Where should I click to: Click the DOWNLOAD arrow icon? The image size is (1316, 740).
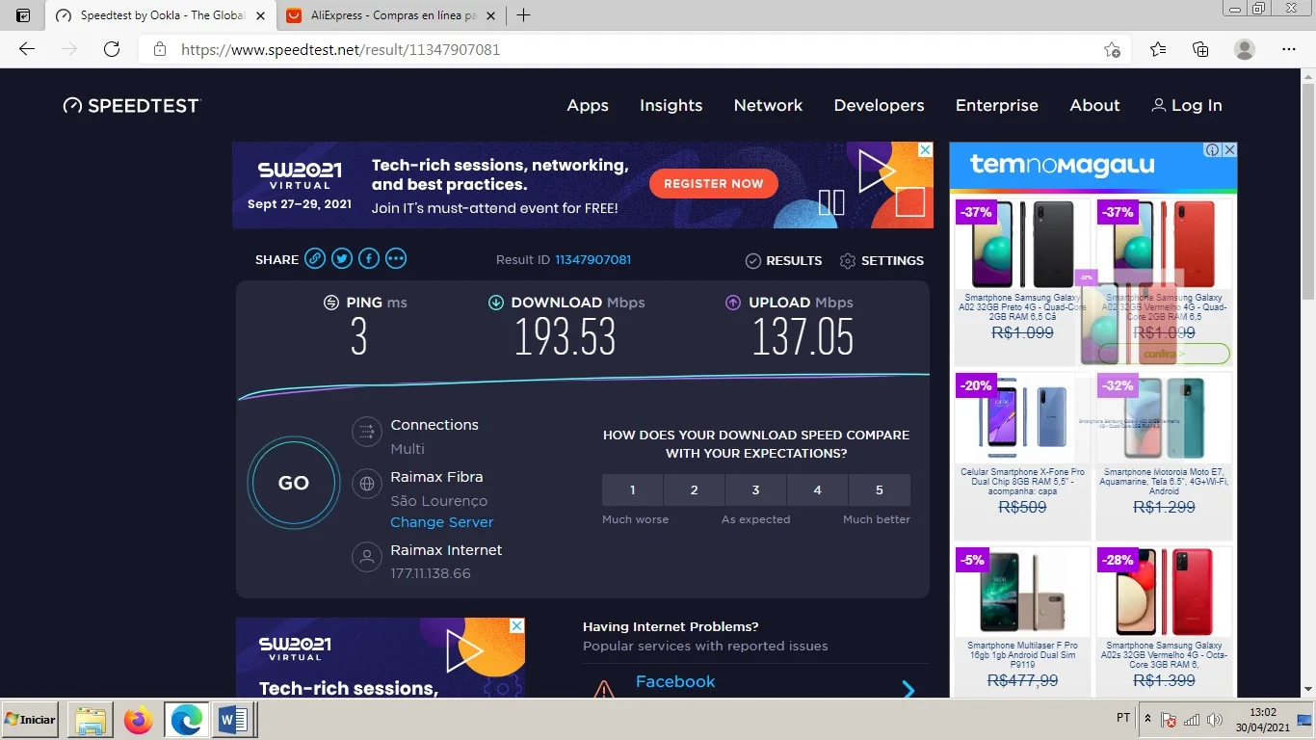coord(496,303)
